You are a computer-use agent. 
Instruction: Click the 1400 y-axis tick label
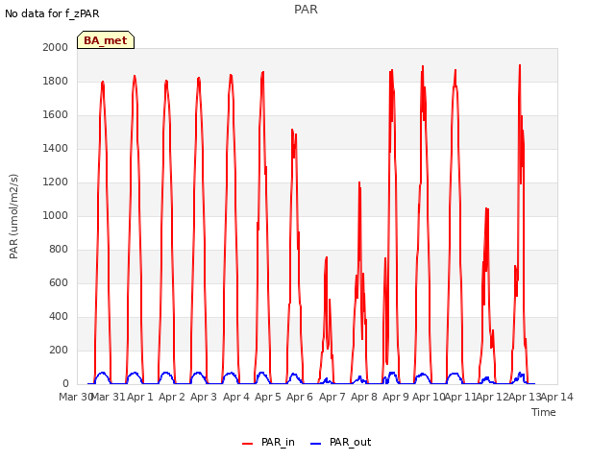pyautogui.click(x=56, y=148)
